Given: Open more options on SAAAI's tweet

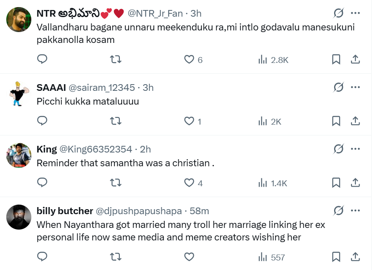Looking at the screenshot, I should point(355,87).
